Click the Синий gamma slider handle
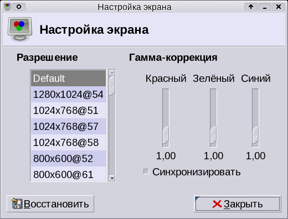Image resolution: width=288 pixels, height=219 pixels. coord(255,135)
